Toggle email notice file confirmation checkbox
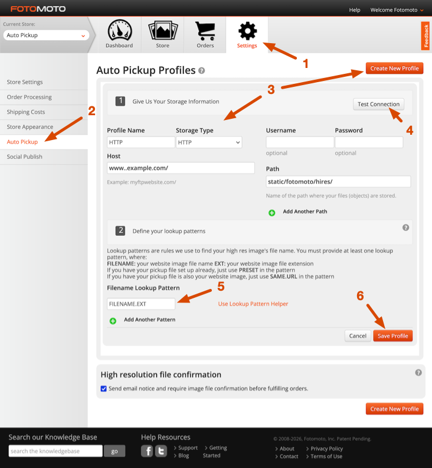Viewport: 432px width, 468px height. (103, 389)
